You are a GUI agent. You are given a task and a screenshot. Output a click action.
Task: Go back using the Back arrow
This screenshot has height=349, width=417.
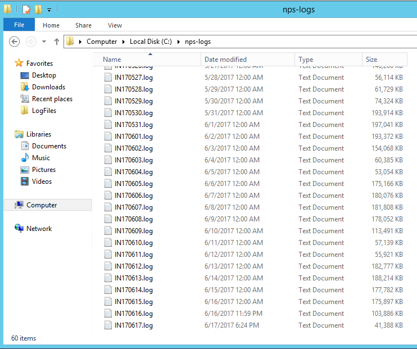[x=15, y=42]
